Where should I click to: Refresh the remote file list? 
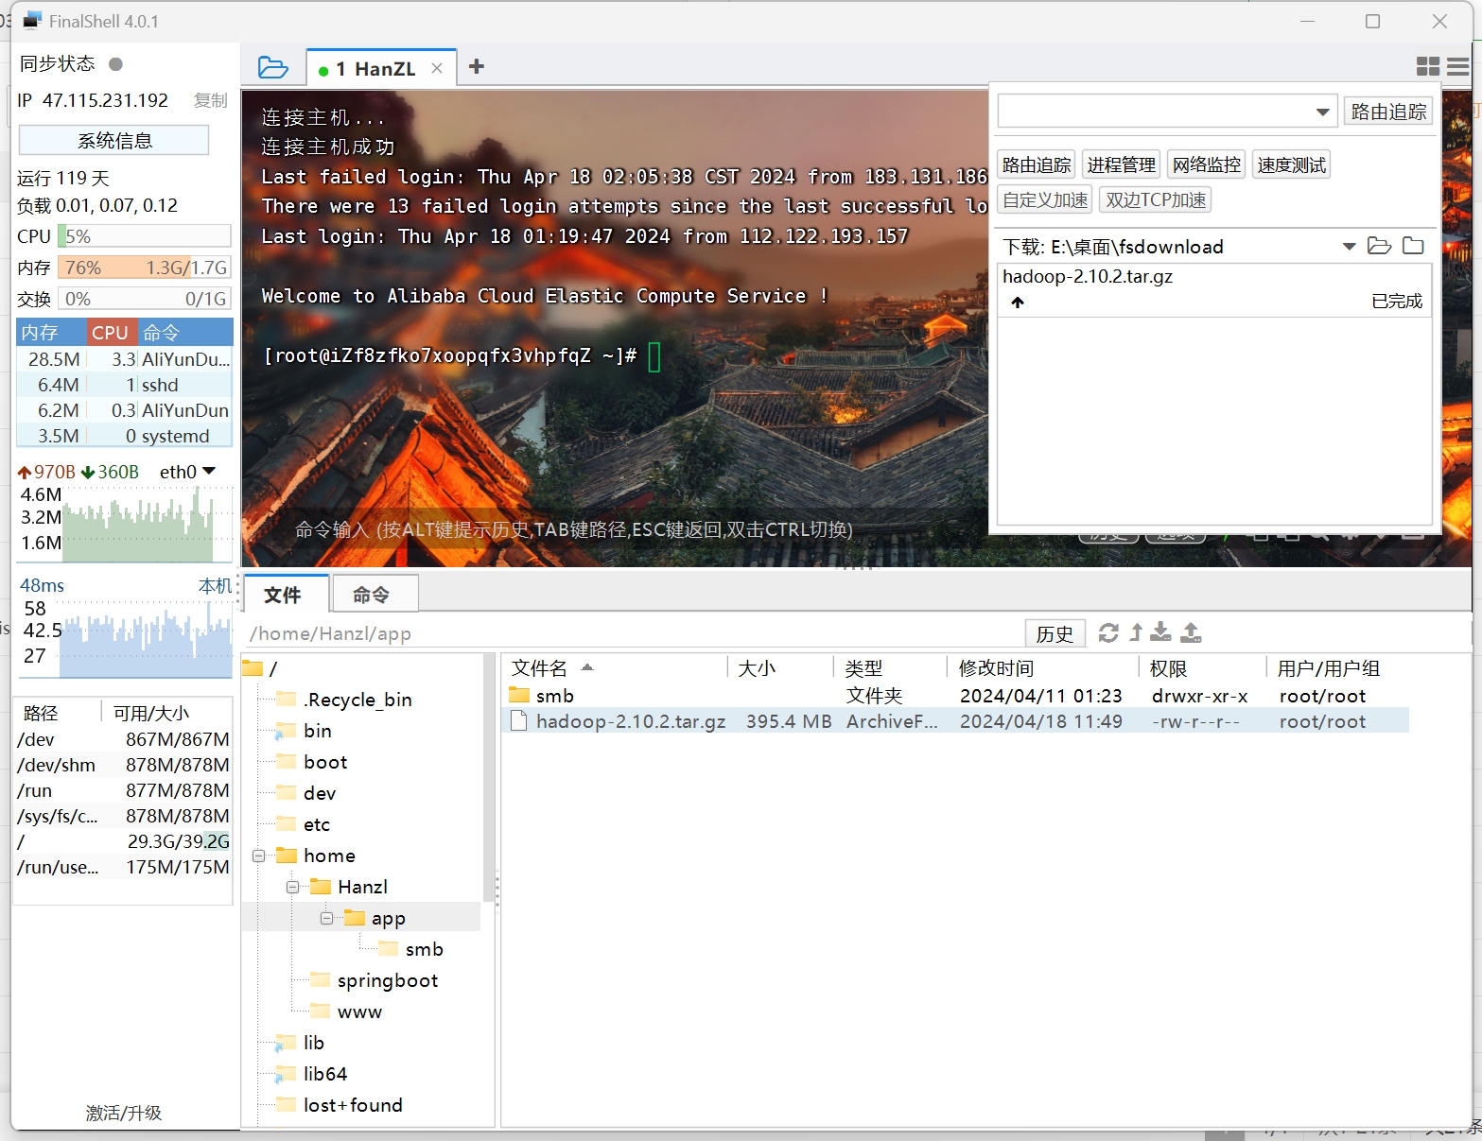(1108, 632)
